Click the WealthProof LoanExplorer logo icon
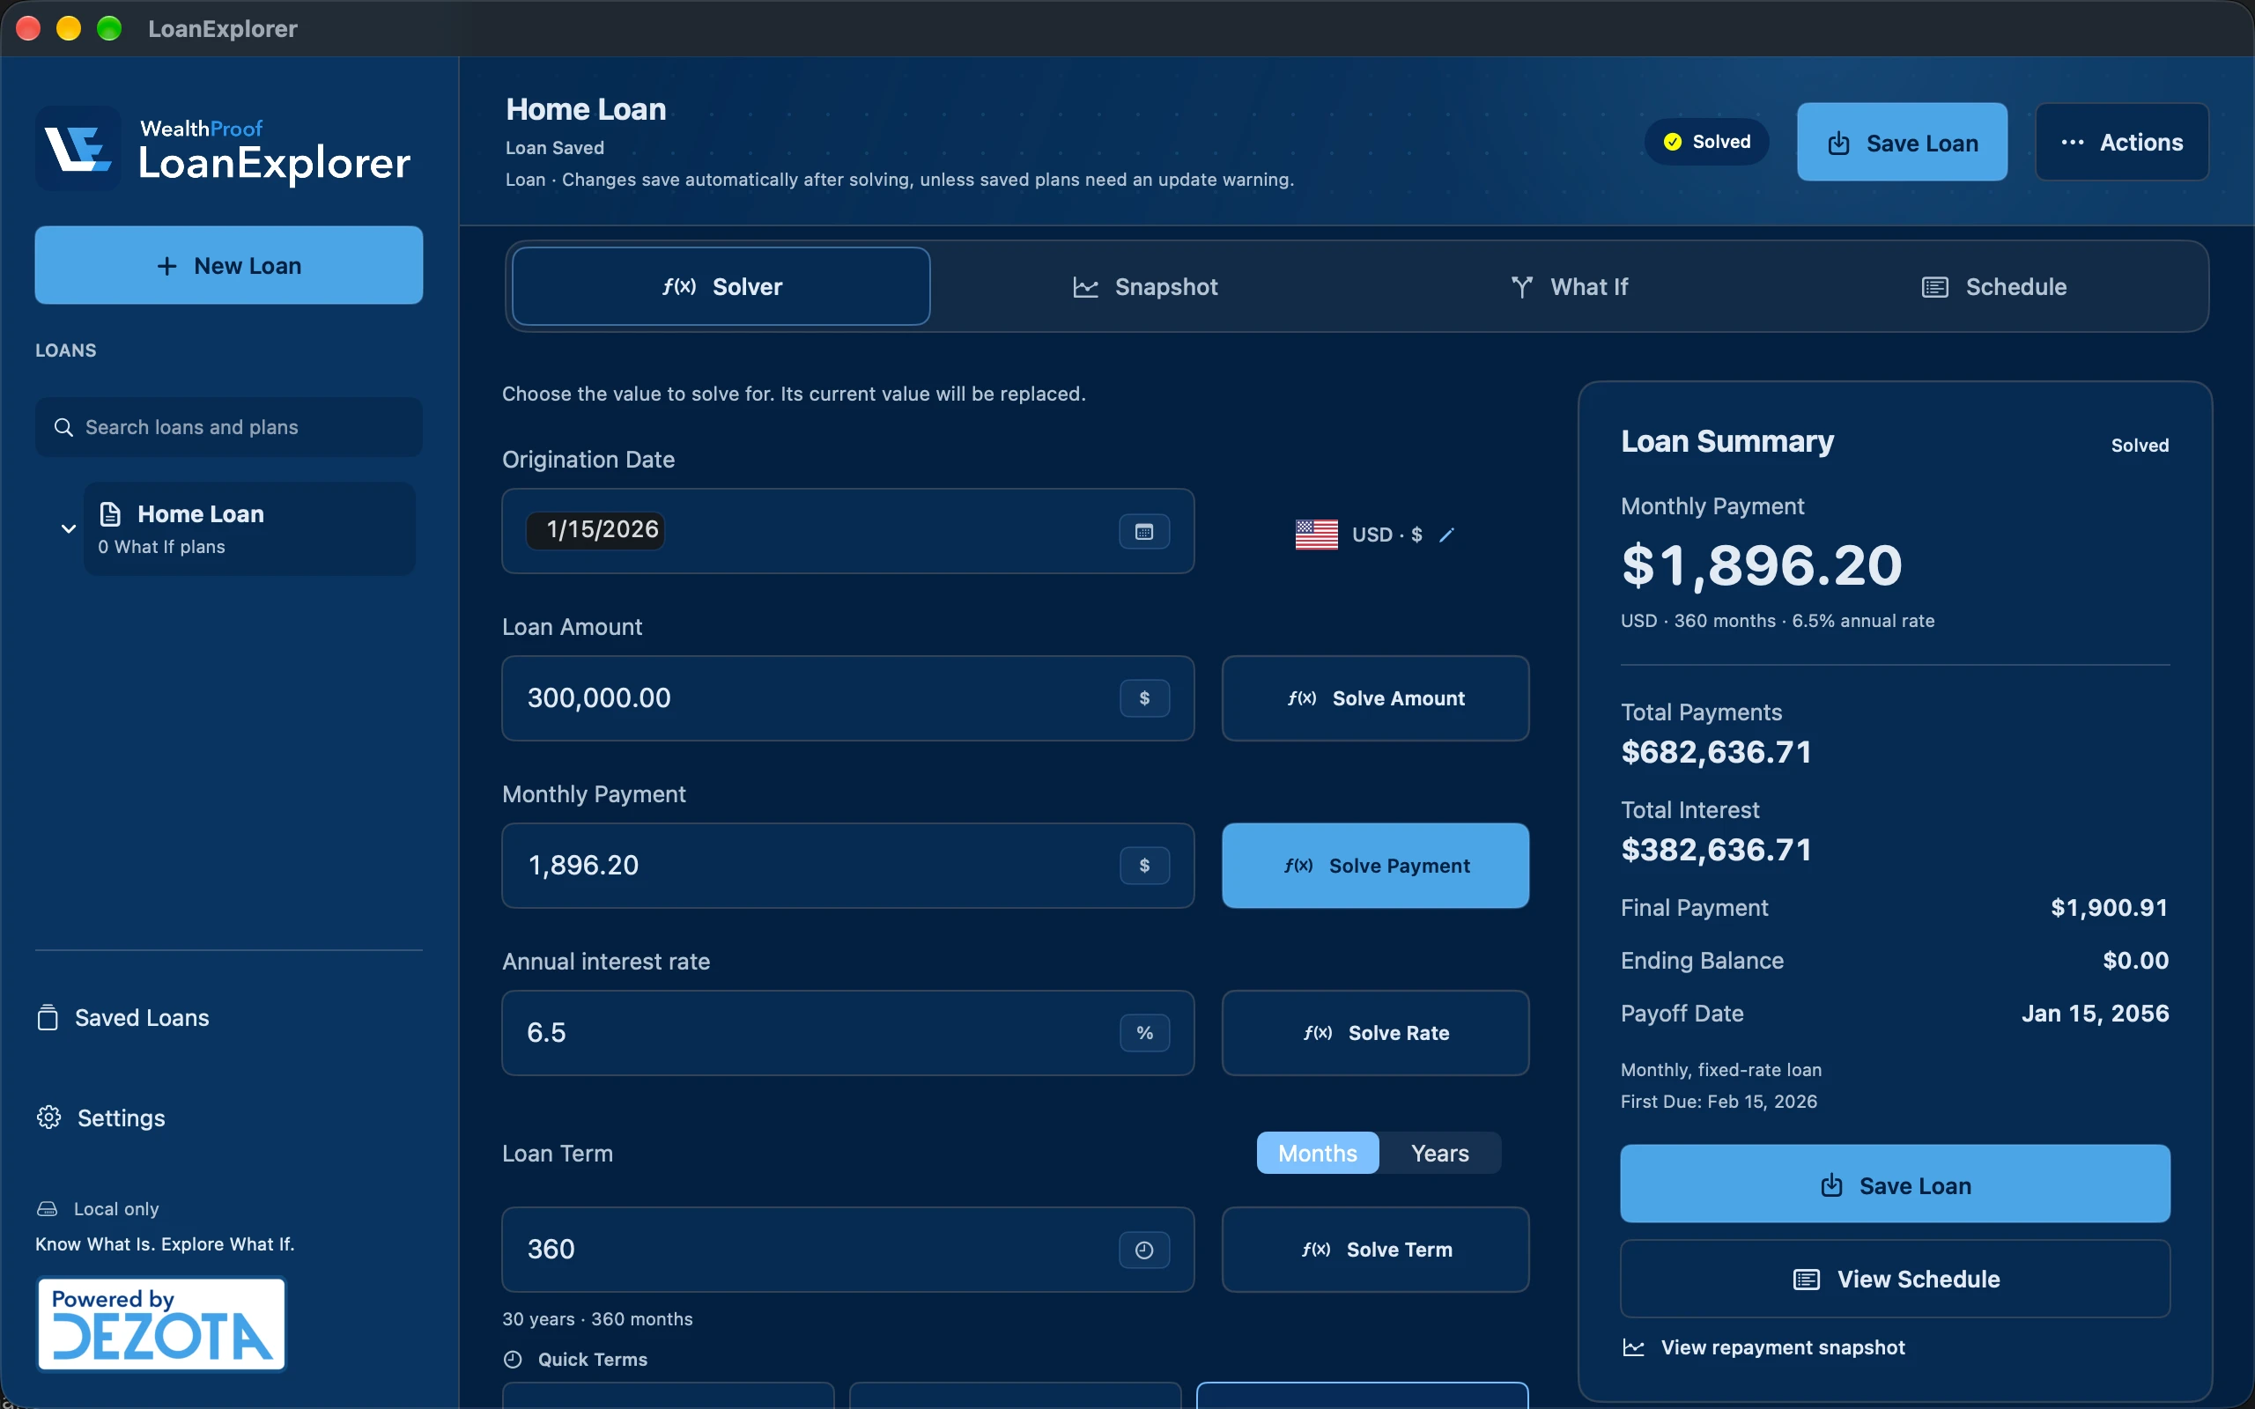The image size is (2255, 1409). [x=78, y=148]
